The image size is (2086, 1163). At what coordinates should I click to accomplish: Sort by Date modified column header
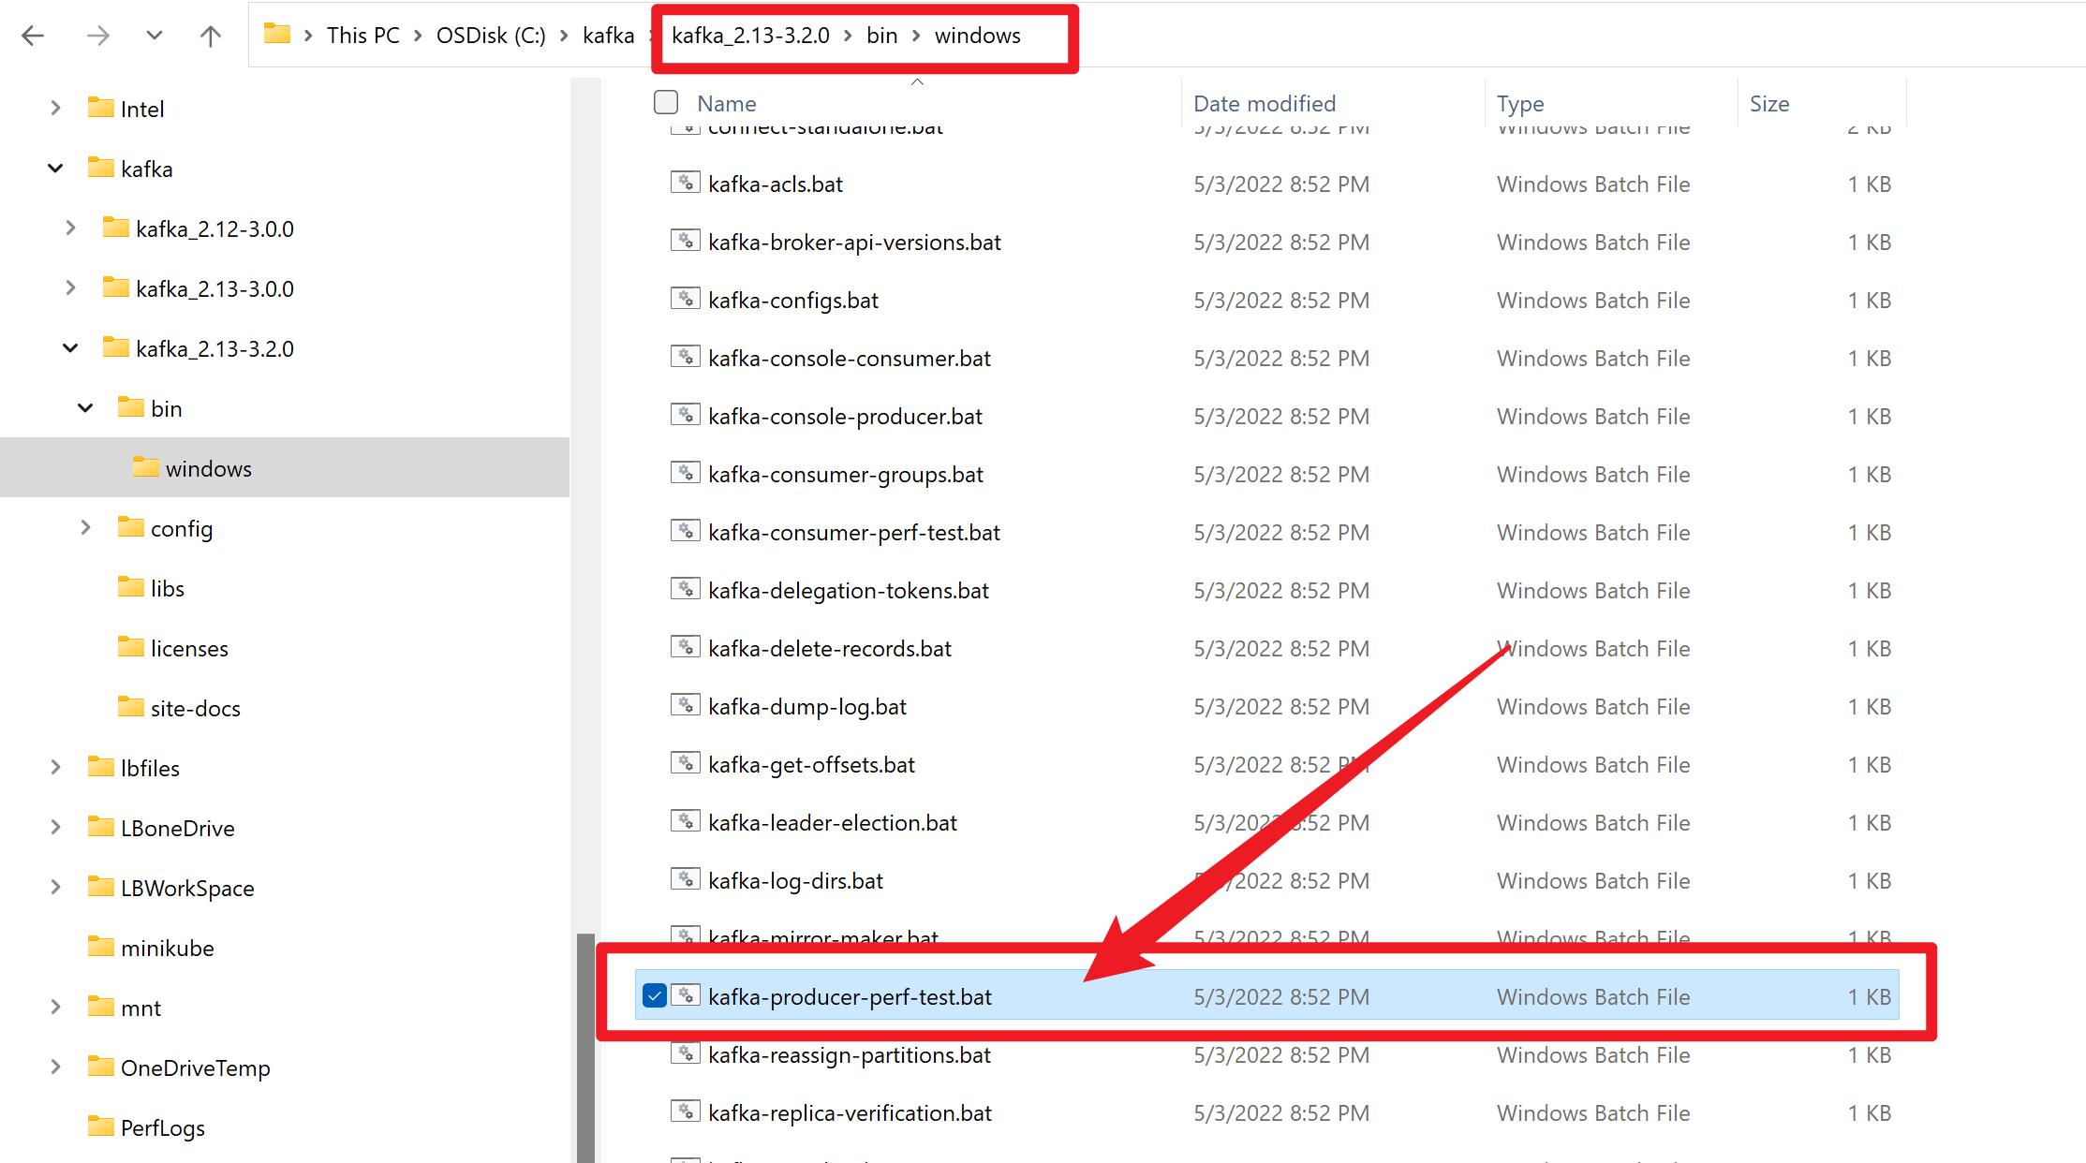tap(1264, 103)
